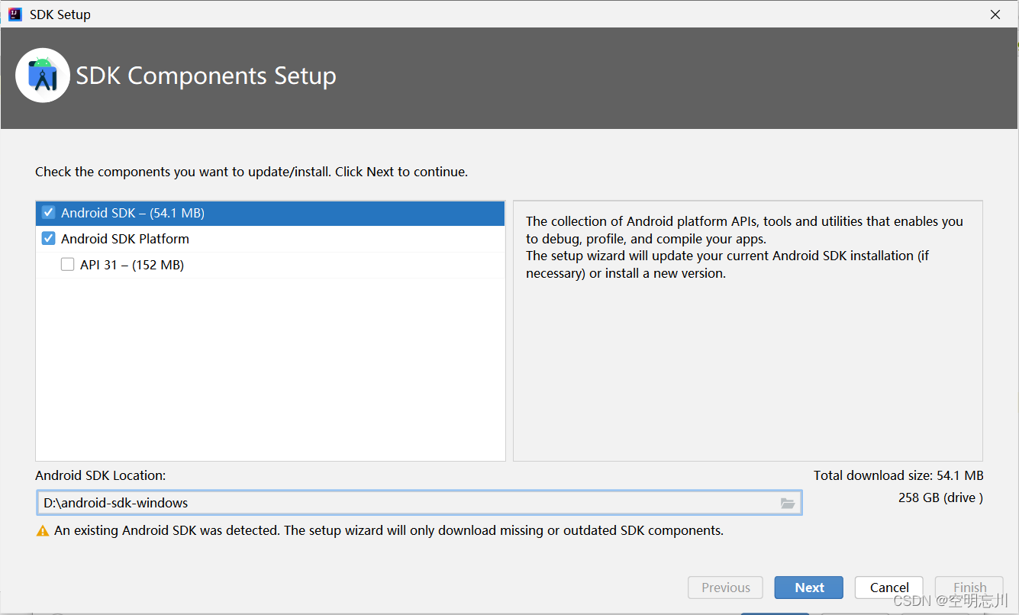1019x615 pixels.
Task: Click the 'SDK Setup' window title text
Action: (60, 14)
